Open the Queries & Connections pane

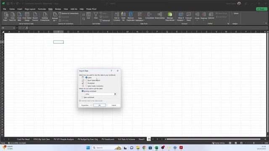tap(69, 13)
